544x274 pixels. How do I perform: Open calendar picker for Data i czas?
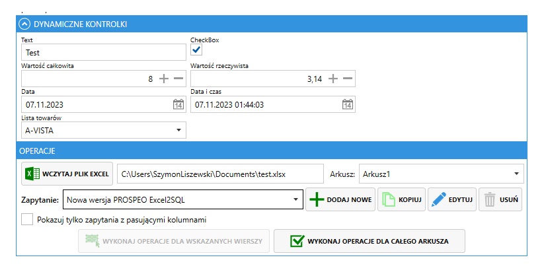[x=347, y=104]
